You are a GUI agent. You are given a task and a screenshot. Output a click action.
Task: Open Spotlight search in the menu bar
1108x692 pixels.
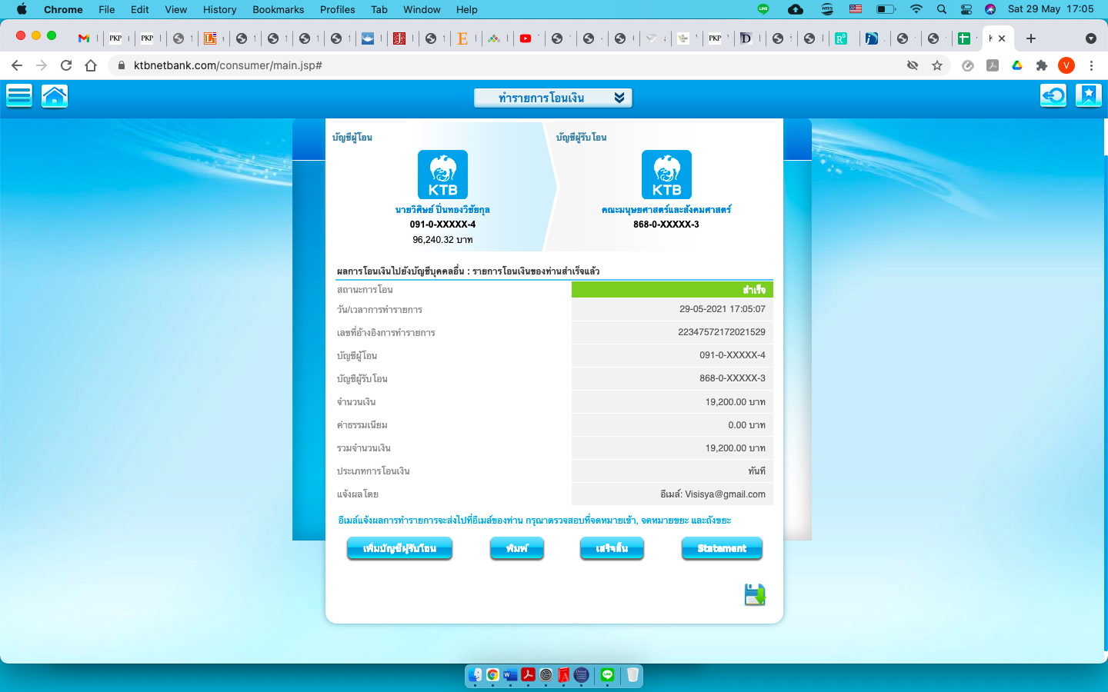[x=942, y=9]
